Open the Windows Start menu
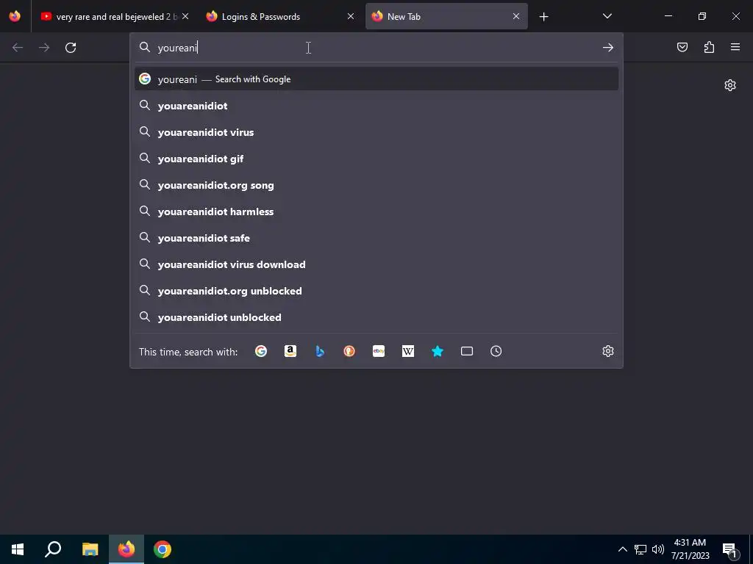 click(x=18, y=549)
